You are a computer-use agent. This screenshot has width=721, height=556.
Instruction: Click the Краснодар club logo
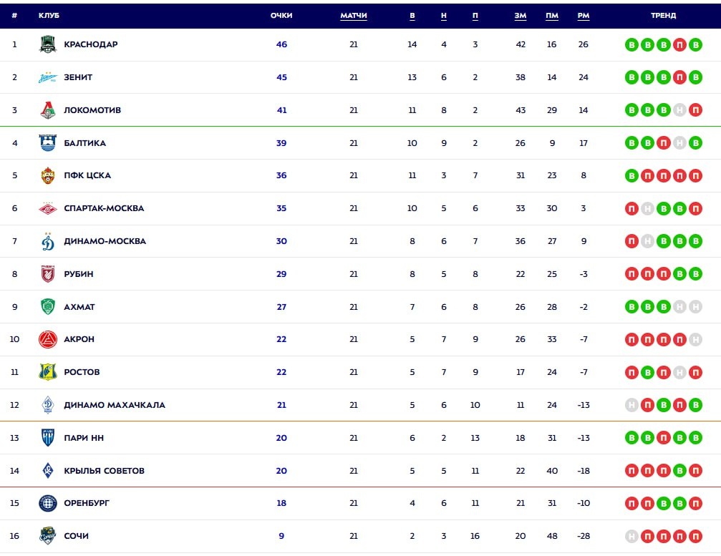48,44
